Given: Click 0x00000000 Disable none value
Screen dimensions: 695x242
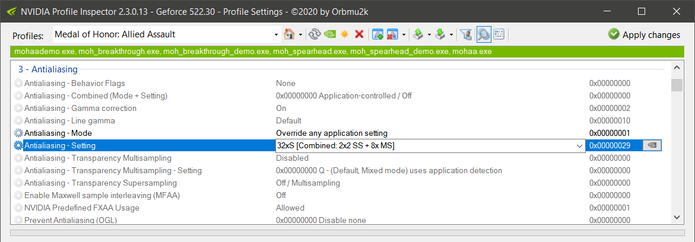Looking at the screenshot, I should [321, 220].
